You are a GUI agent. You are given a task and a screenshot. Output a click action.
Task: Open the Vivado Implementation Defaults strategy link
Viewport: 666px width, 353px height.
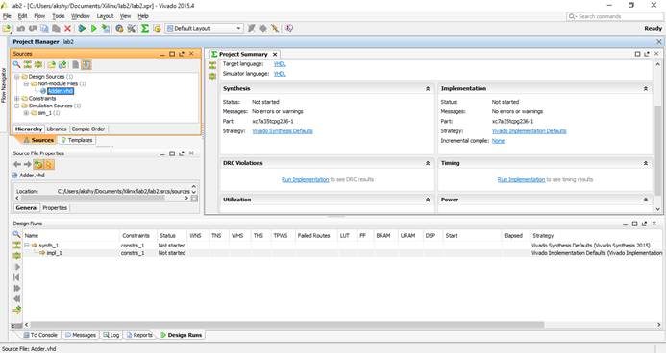pyautogui.click(x=529, y=131)
